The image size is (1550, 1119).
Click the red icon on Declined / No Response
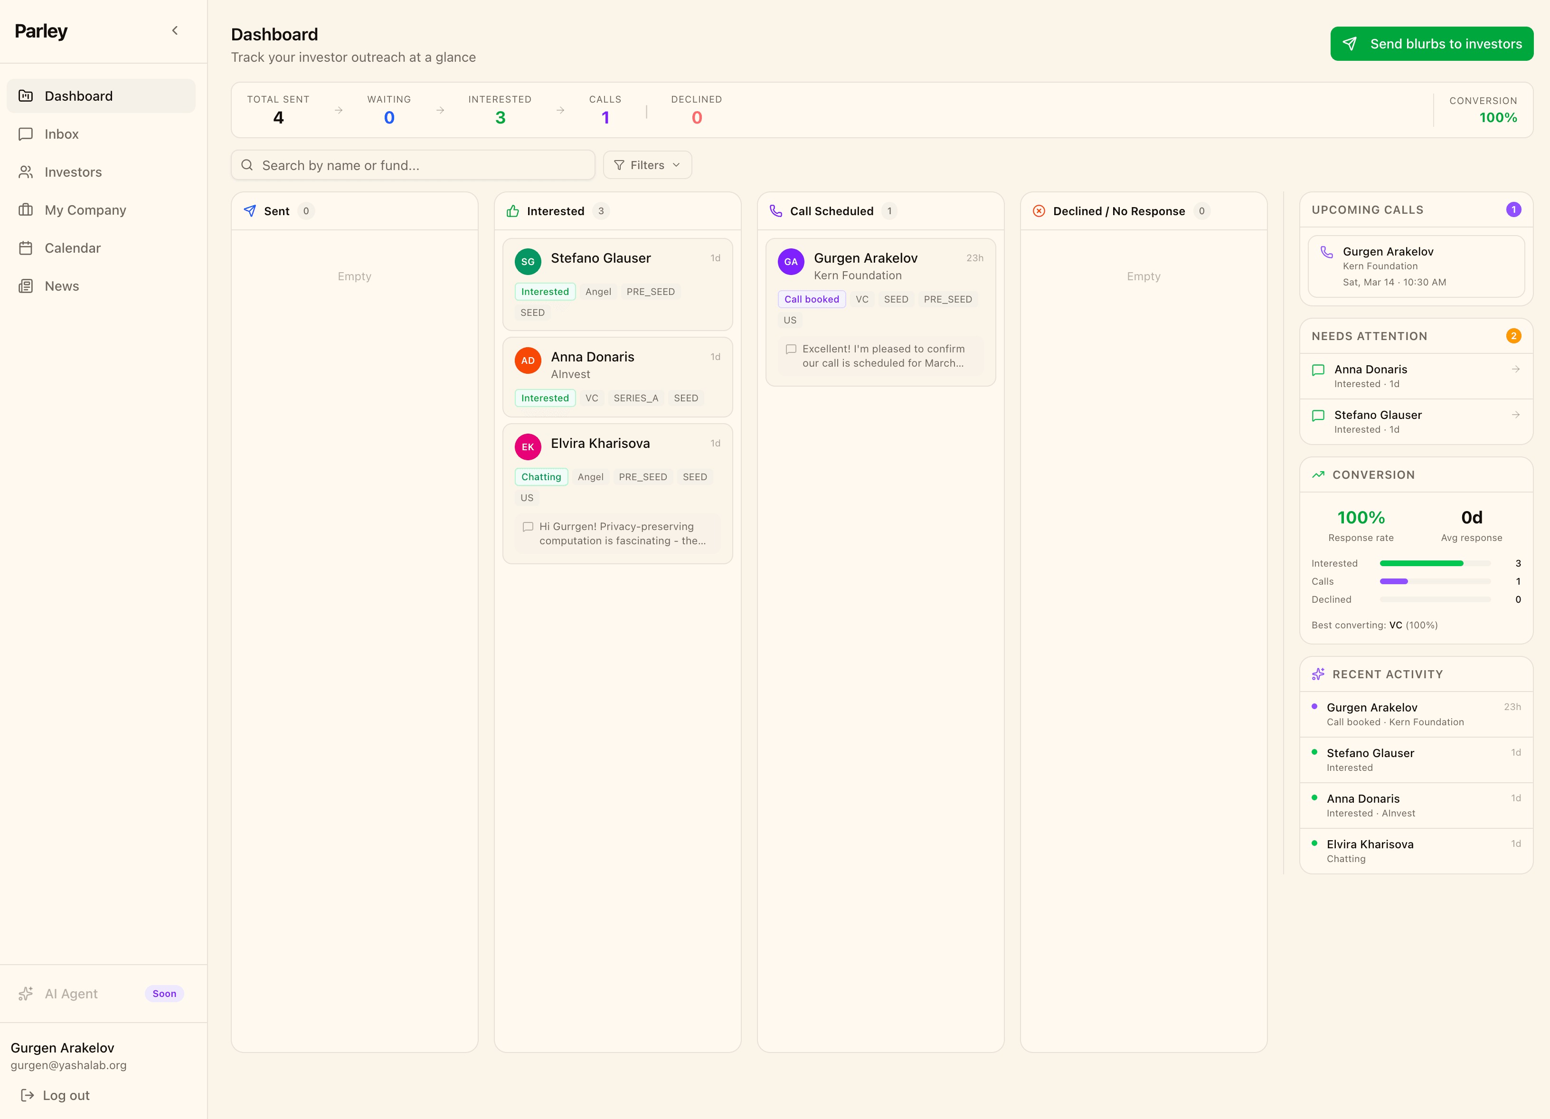point(1039,210)
